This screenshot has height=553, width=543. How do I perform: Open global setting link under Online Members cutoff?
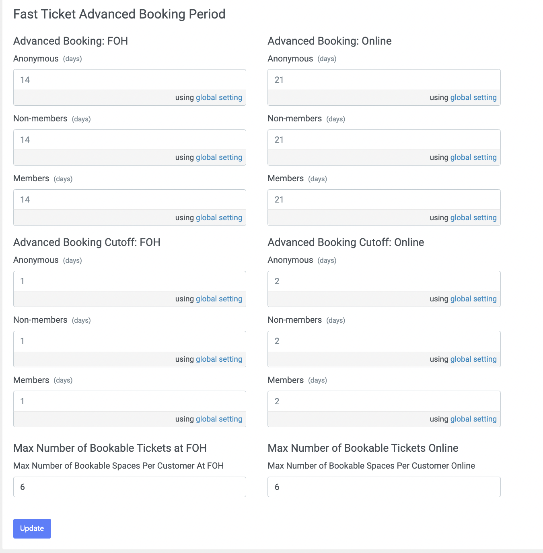pos(473,419)
